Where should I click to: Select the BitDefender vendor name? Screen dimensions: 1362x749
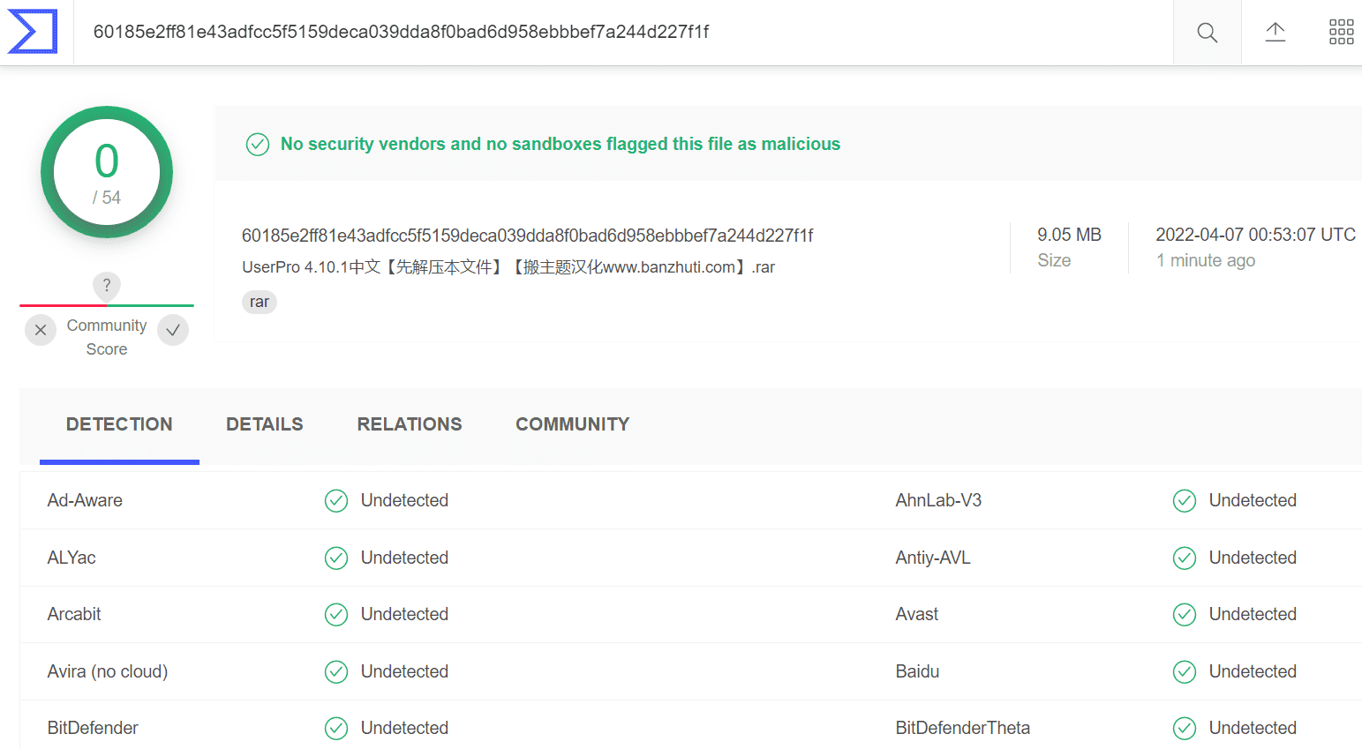pyautogui.click(x=93, y=728)
